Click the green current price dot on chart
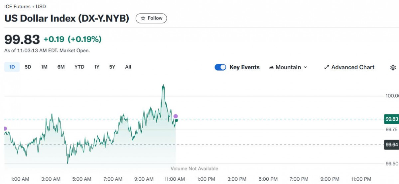Viewport: 399px width, 184px height. pyautogui.click(x=176, y=120)
